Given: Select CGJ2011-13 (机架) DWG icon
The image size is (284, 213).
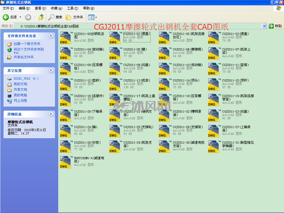Looking at the screenshot, I should click(x=115, y=85).
